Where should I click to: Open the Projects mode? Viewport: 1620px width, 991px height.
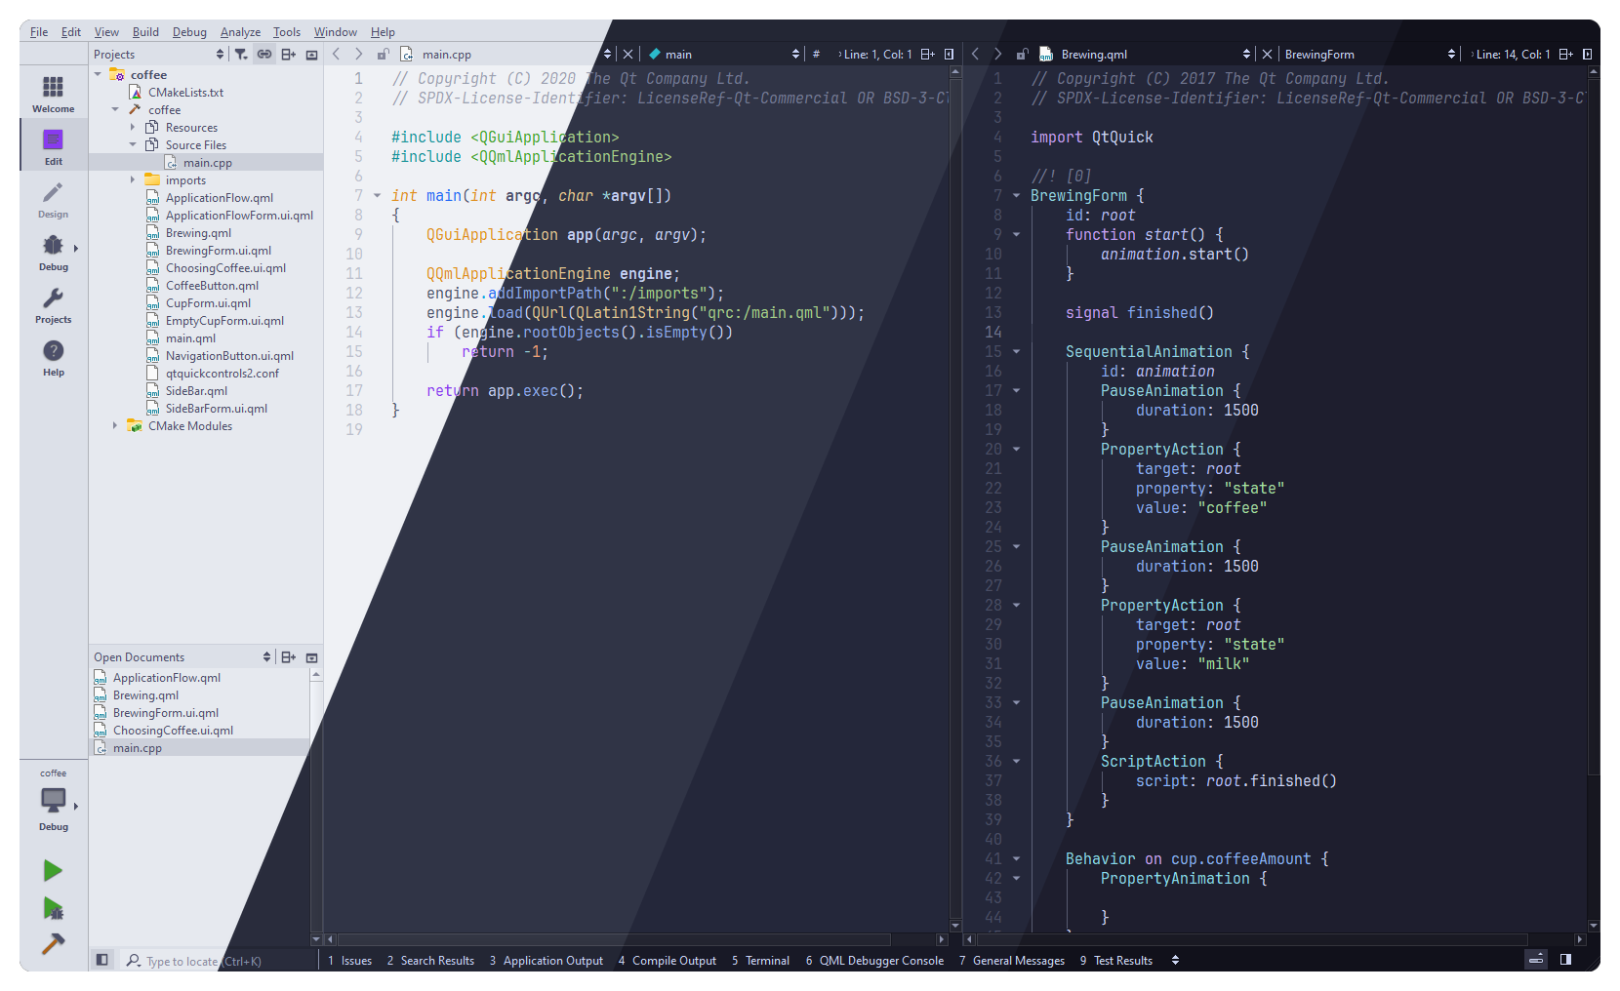tap(53, 304)
